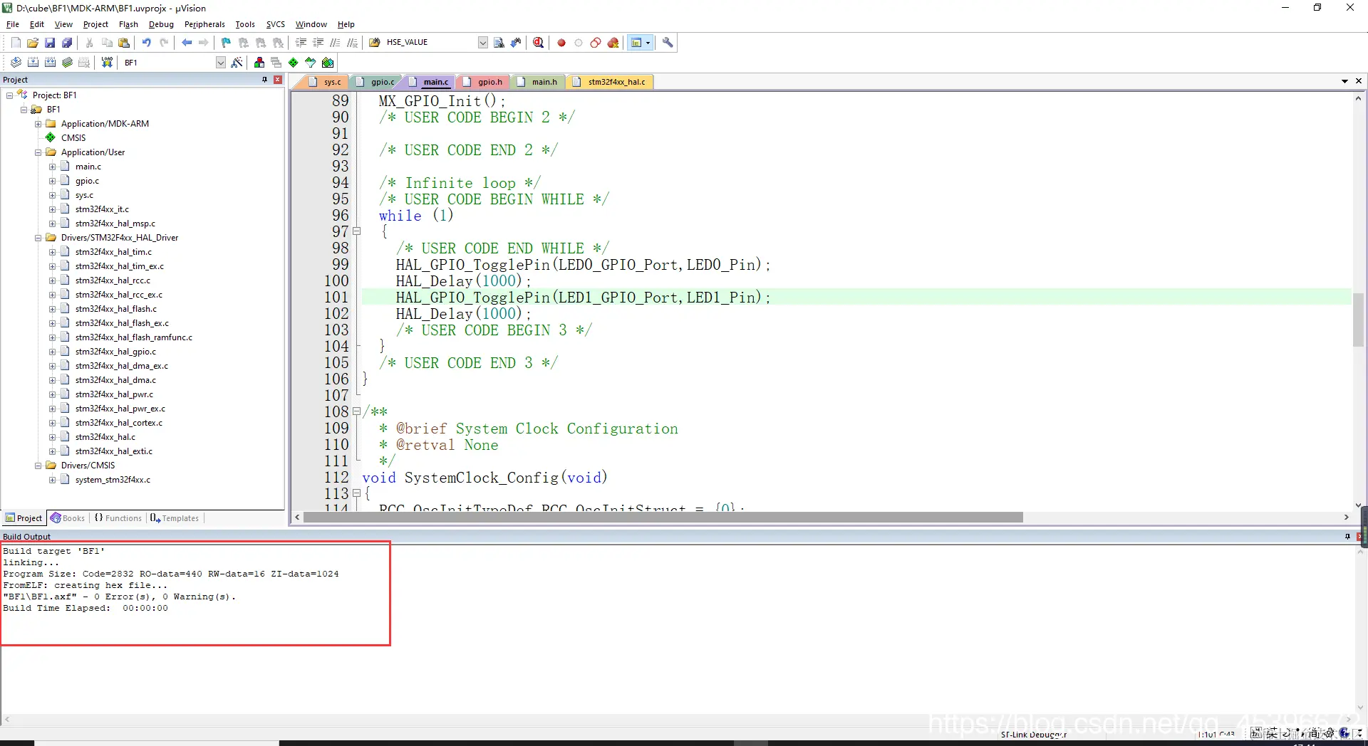1368x746 pixels.
Task: Select gpio.c in the project tree
Action: coord(87,181)
